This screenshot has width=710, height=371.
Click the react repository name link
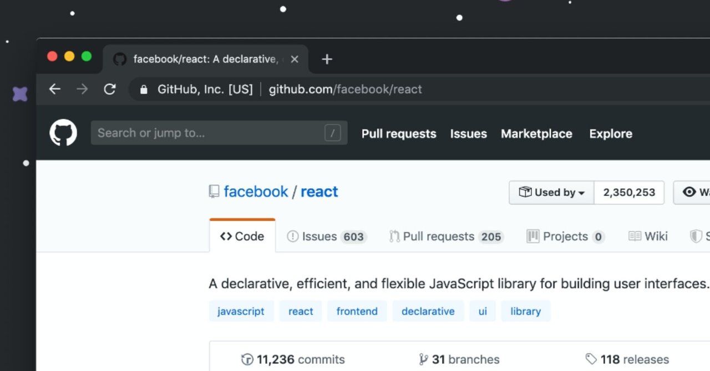[x=319, y=191]
